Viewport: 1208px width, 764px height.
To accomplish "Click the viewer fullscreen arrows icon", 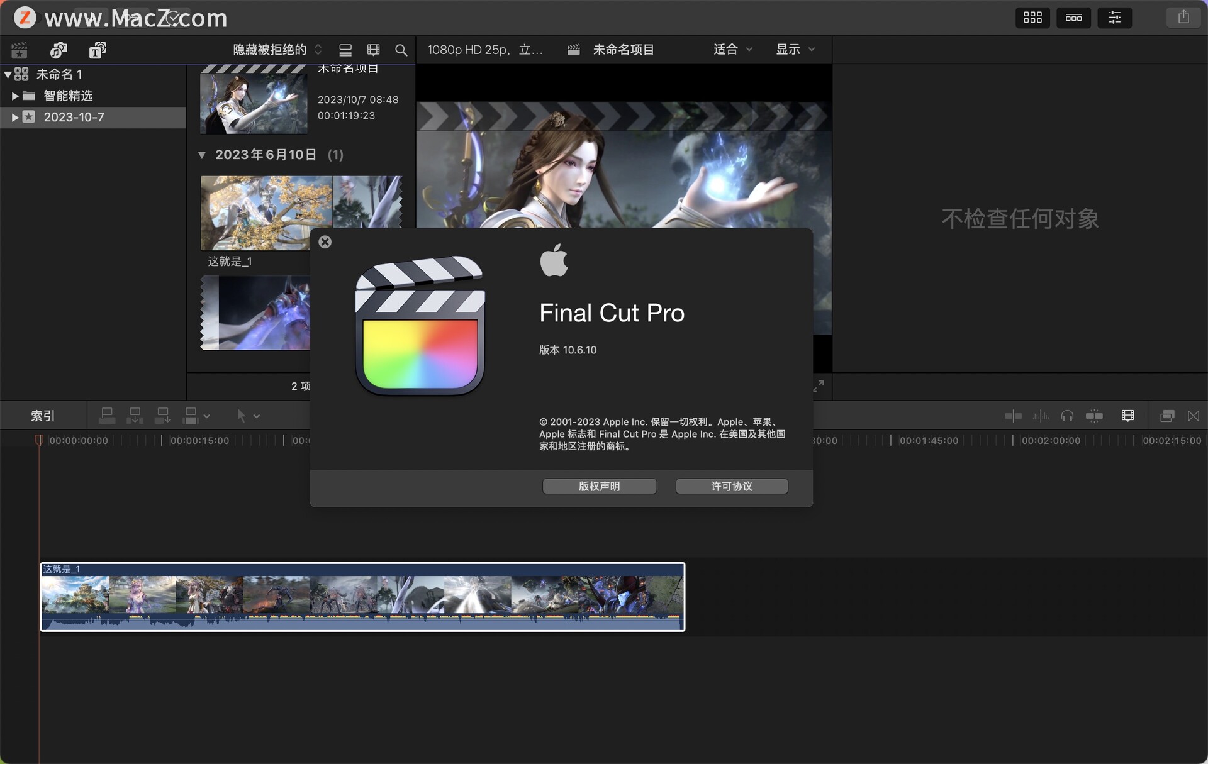I will coord(819,385).
